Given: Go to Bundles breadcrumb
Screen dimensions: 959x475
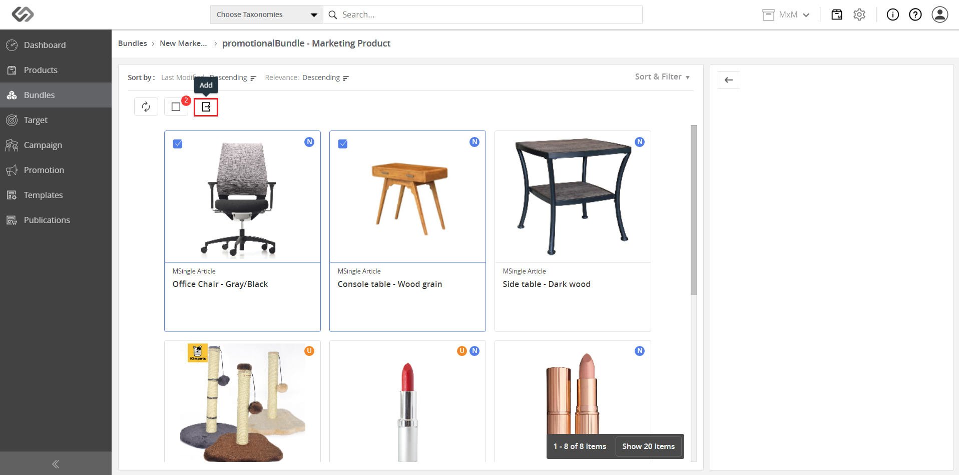Looking at the screenshot, I should [133, 43].
